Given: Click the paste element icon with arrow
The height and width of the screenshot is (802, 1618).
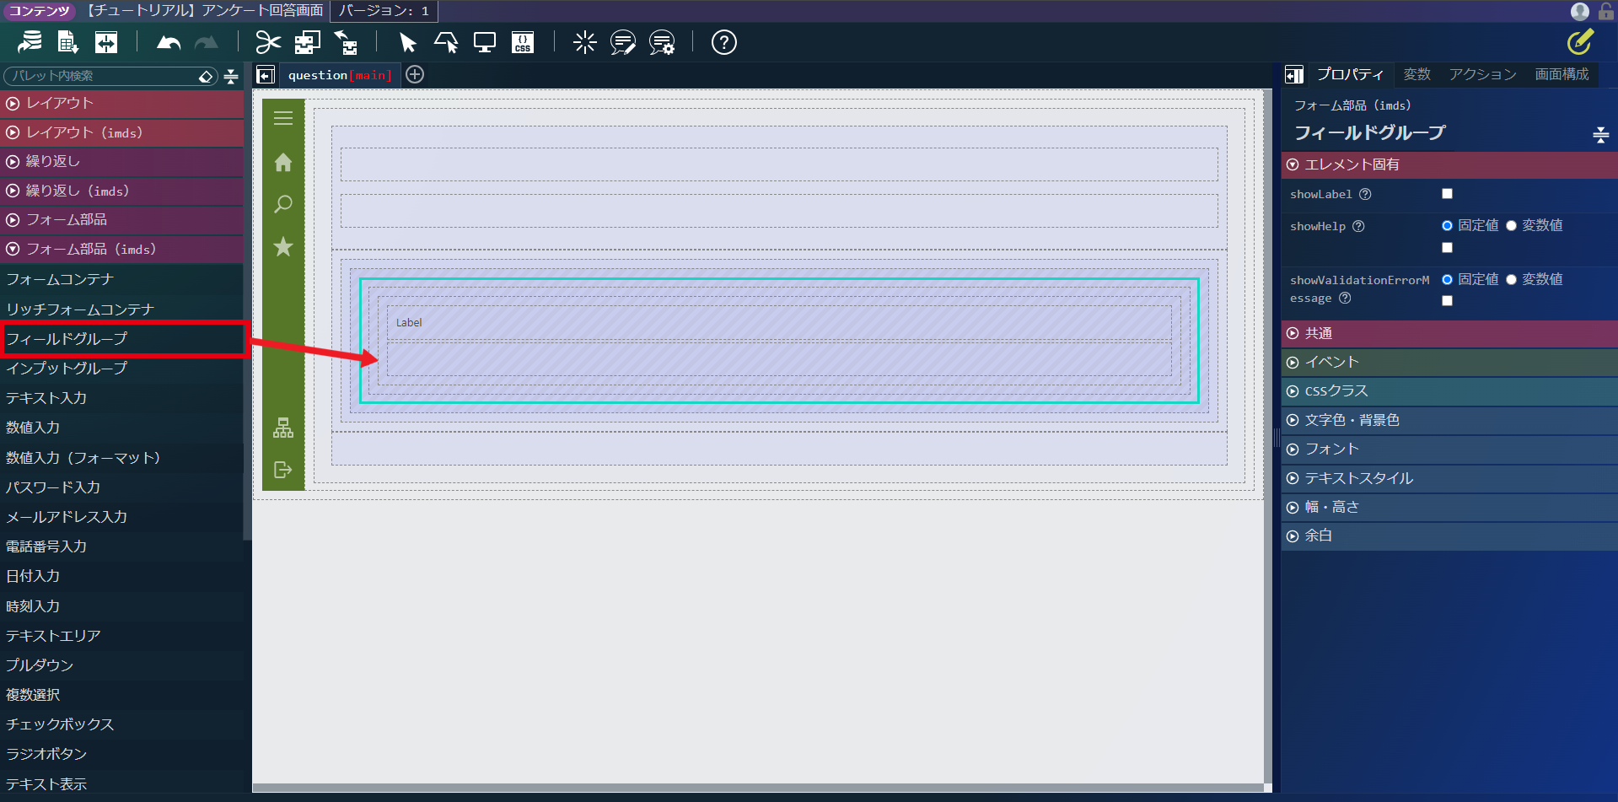Looking at the screenshot, I should point(346,42).
